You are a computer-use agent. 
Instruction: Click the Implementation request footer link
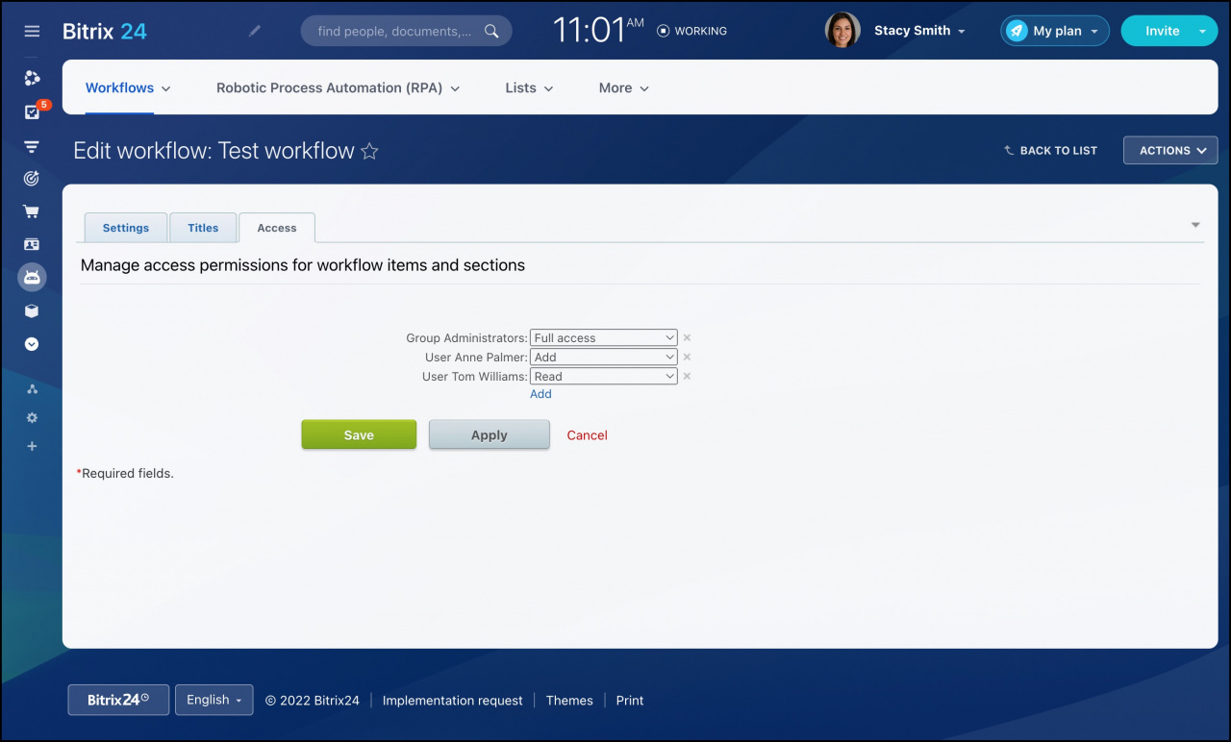(x=453, y=701)
